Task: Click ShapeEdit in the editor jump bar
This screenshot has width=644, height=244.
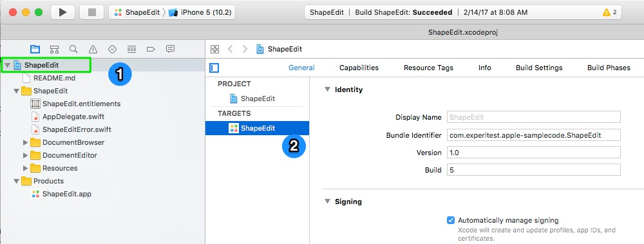Action: point(279,50)
